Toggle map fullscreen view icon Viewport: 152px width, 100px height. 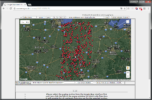128,22
